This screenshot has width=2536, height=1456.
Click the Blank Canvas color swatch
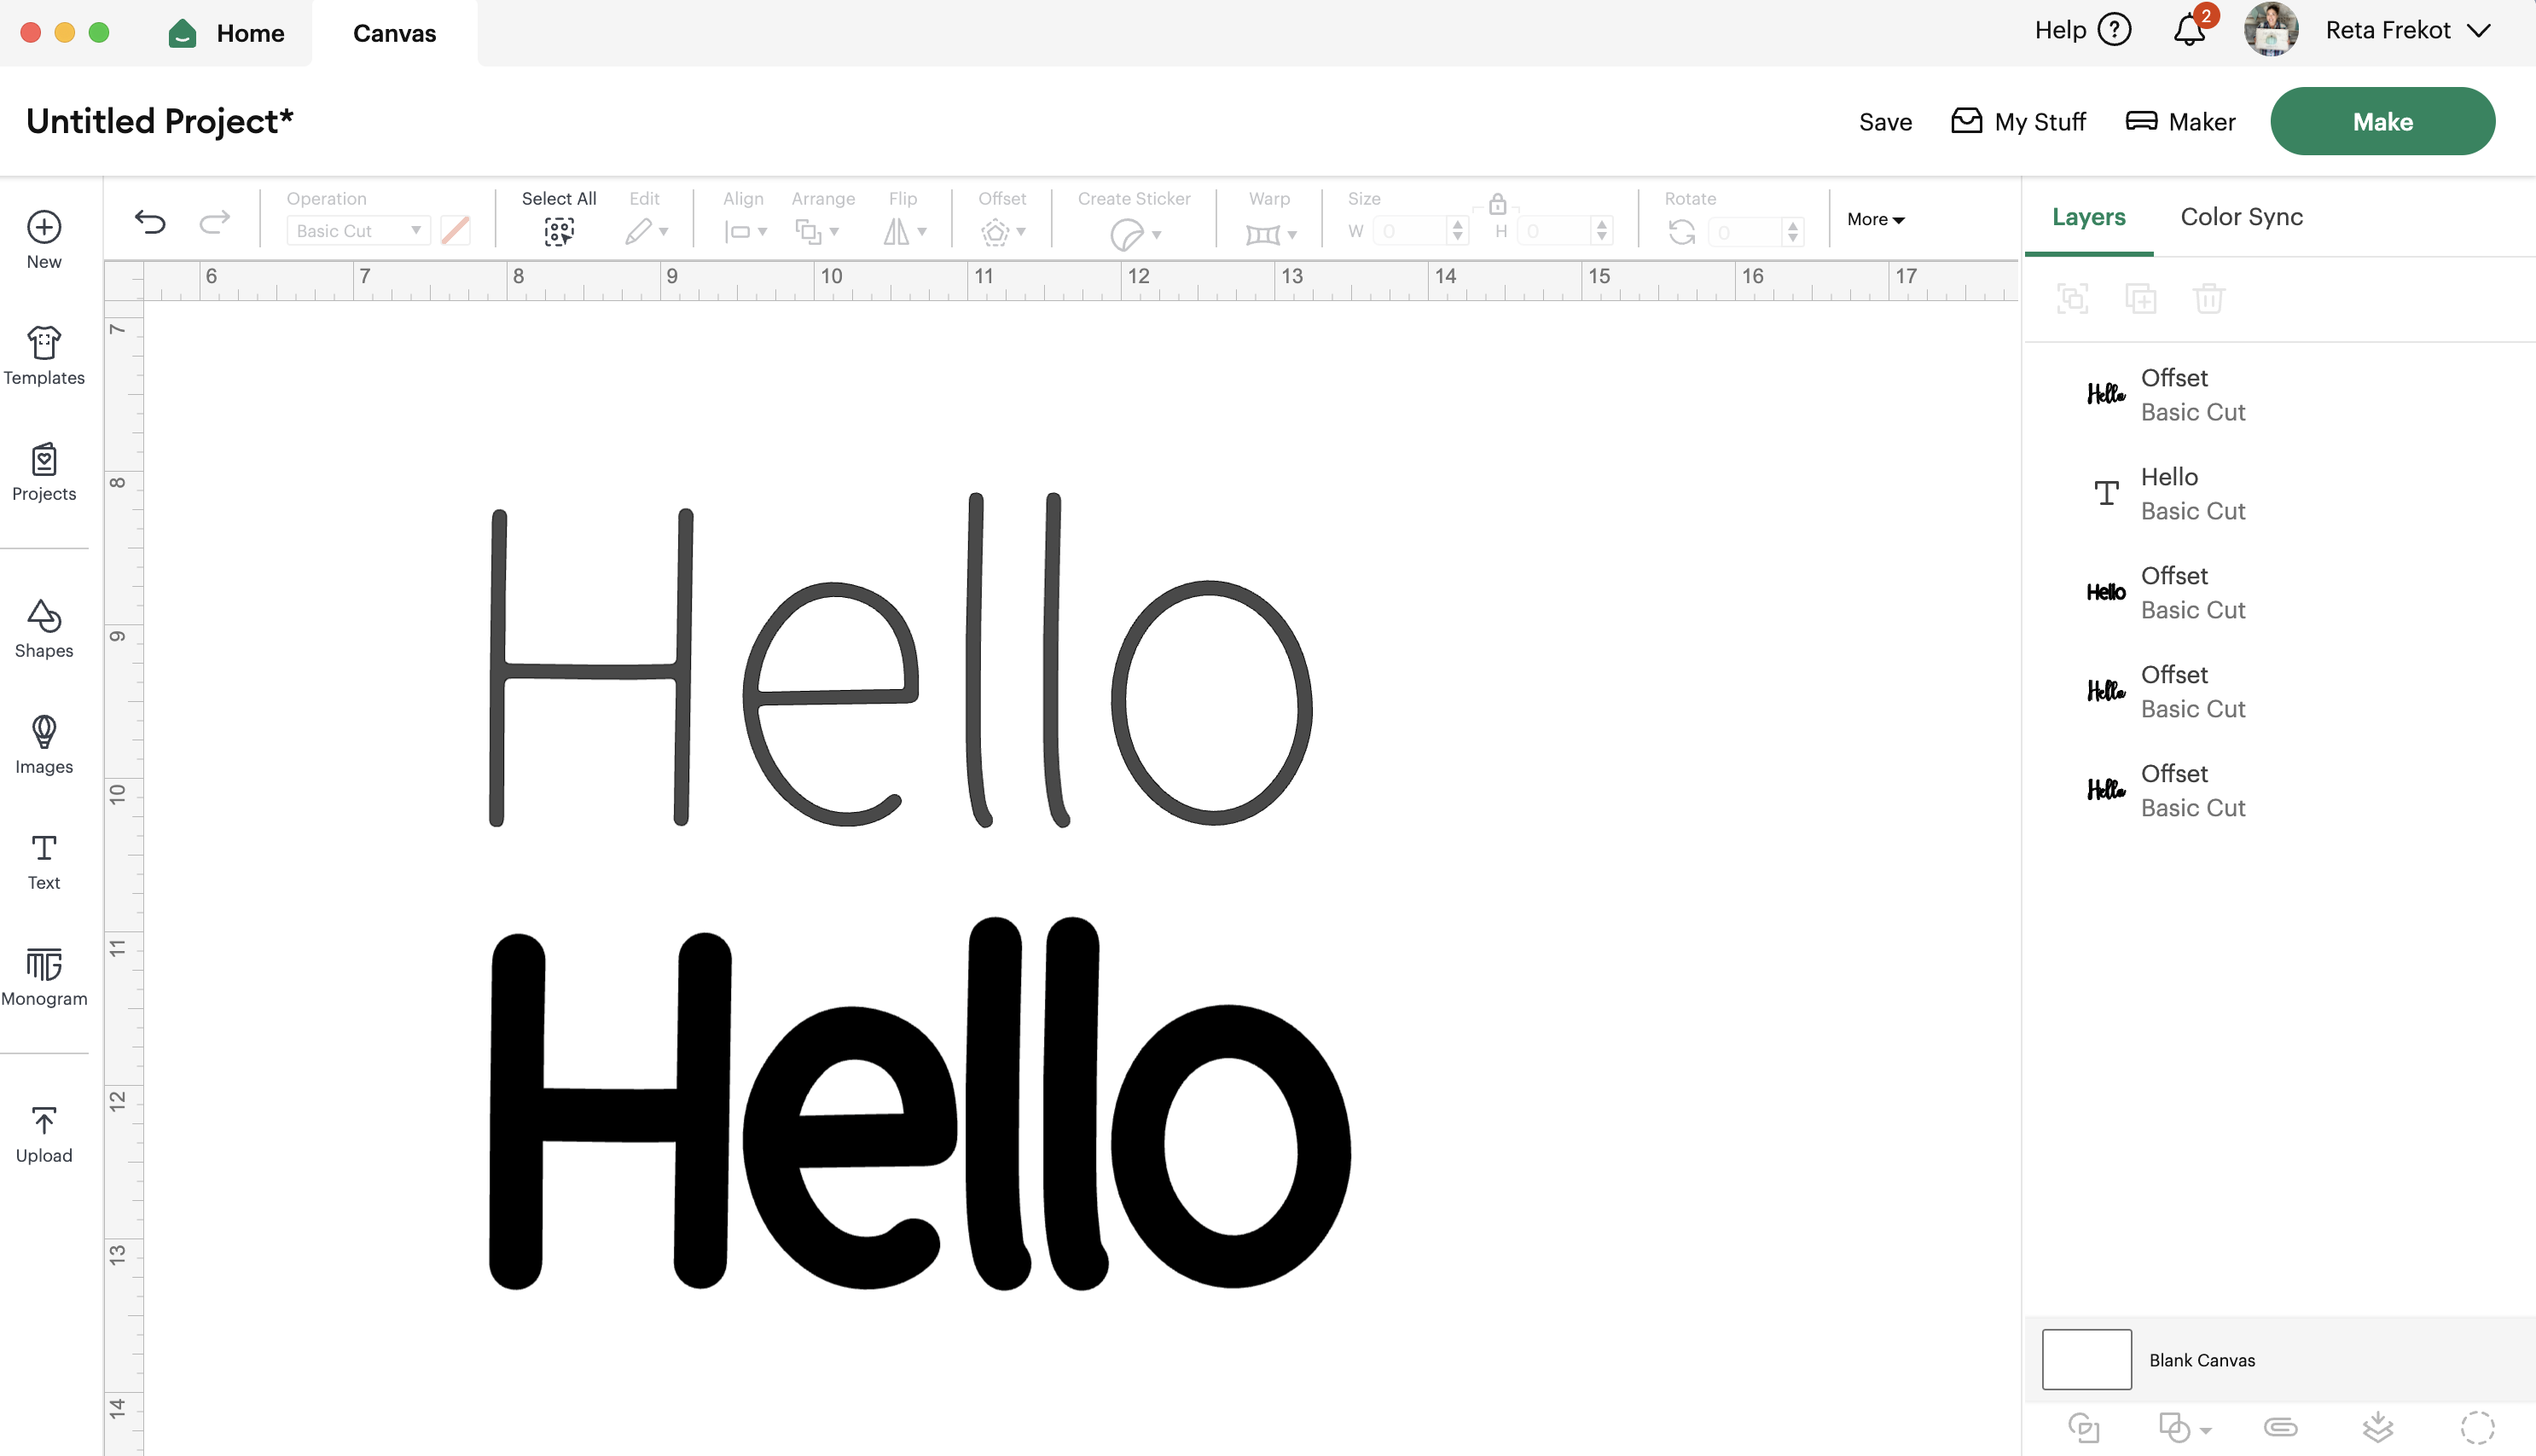2086,1359
